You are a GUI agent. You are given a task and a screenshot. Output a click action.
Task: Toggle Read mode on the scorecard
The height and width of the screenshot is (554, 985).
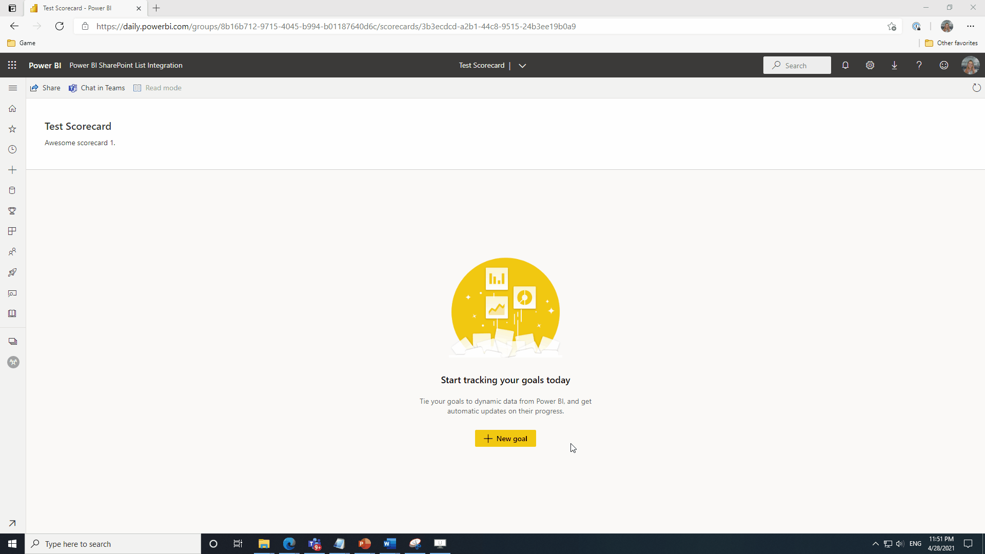(x=157, y=87)
